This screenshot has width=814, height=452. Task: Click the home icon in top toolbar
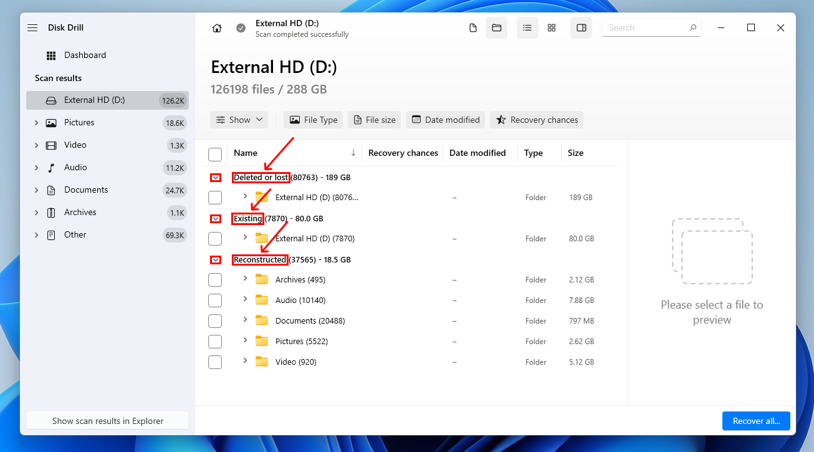(217, 28)
